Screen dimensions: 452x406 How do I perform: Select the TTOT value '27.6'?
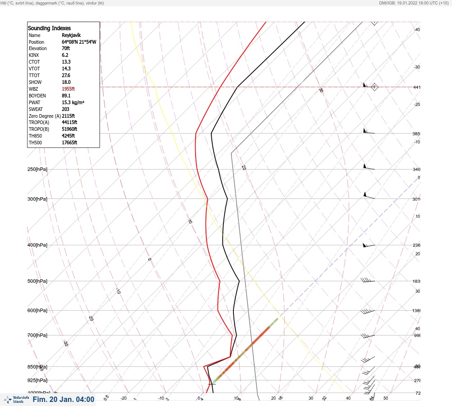click(x=66, y=75)
